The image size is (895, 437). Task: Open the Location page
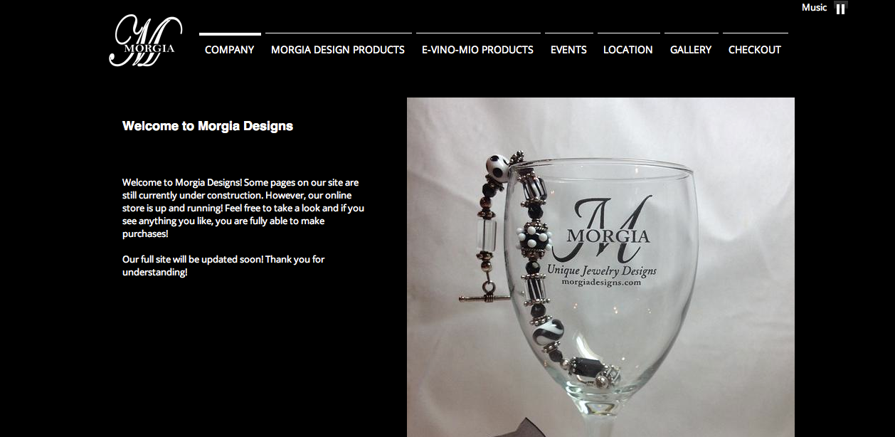tap(628, 49)
